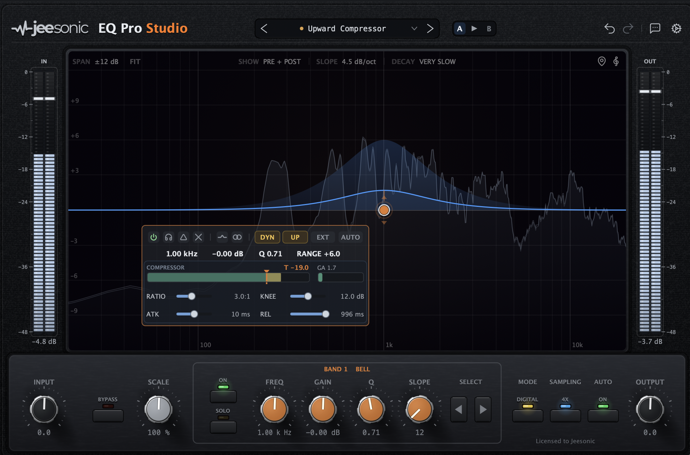Click the undo arrow icon
The width and height of the screenshot is (690, 455).
pyautogui.click(x=609, y=28)
